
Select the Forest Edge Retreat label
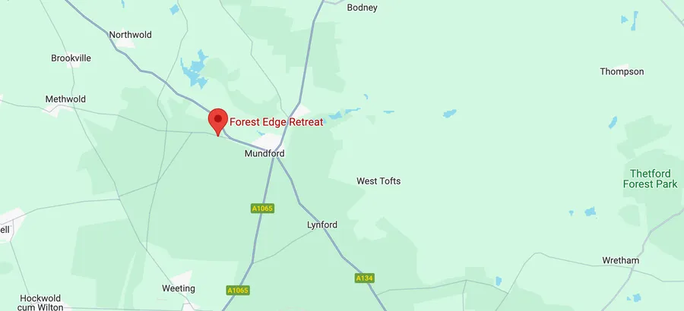pos(277,122)
